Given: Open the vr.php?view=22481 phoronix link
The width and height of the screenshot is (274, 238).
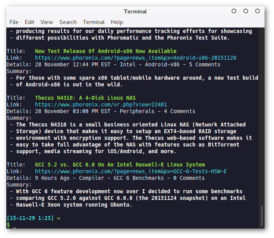Looking at the screenshot, I should point(101,104).
